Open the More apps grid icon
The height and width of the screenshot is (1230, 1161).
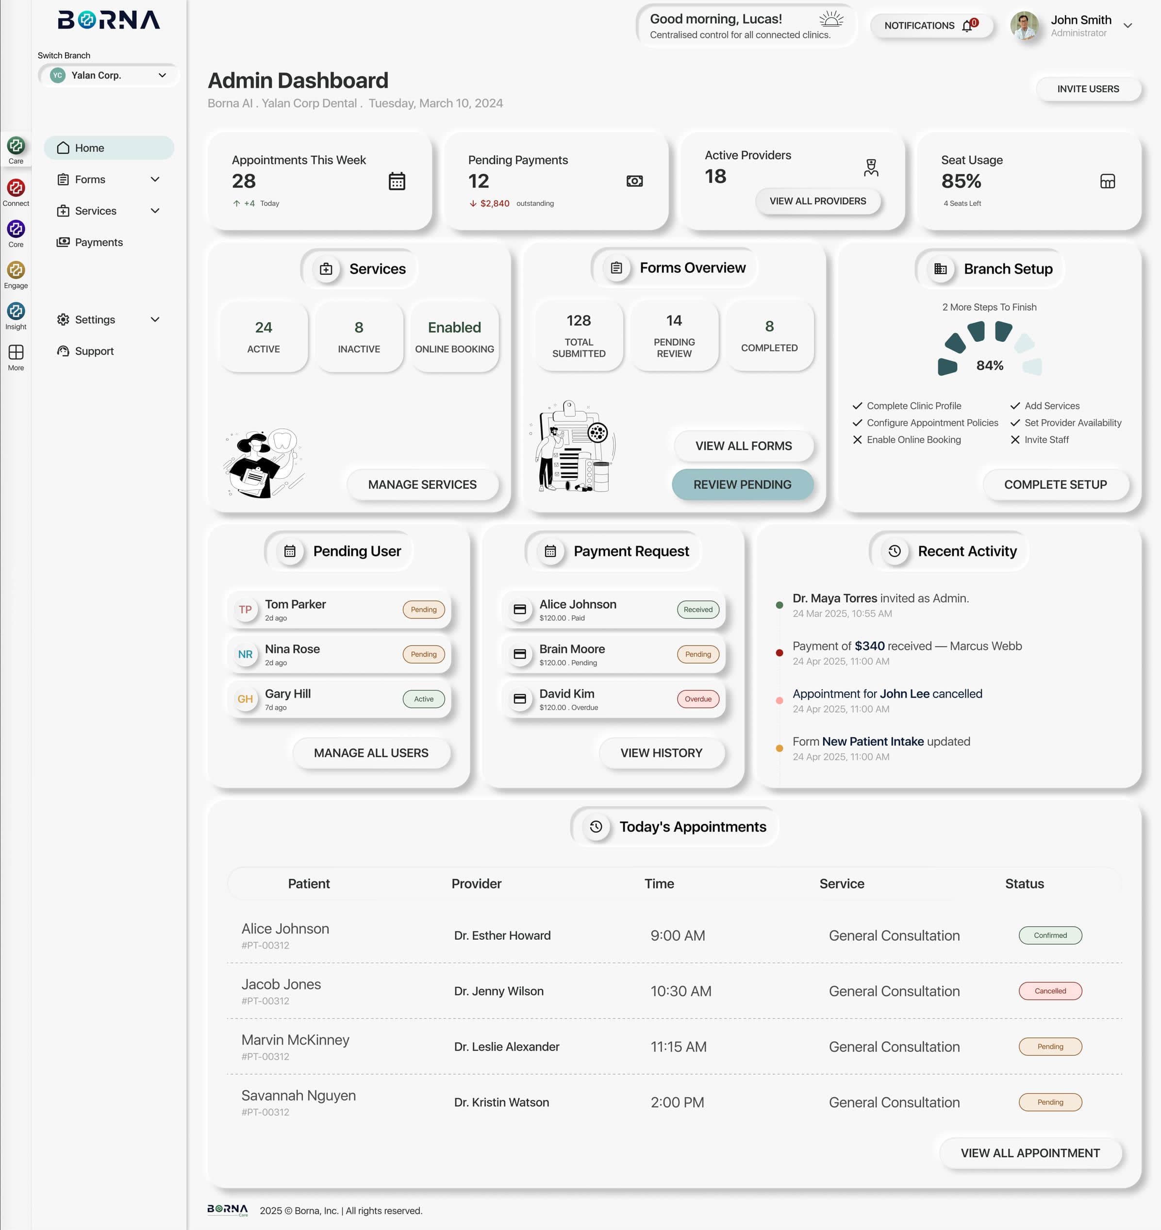(x=16, y=352)
